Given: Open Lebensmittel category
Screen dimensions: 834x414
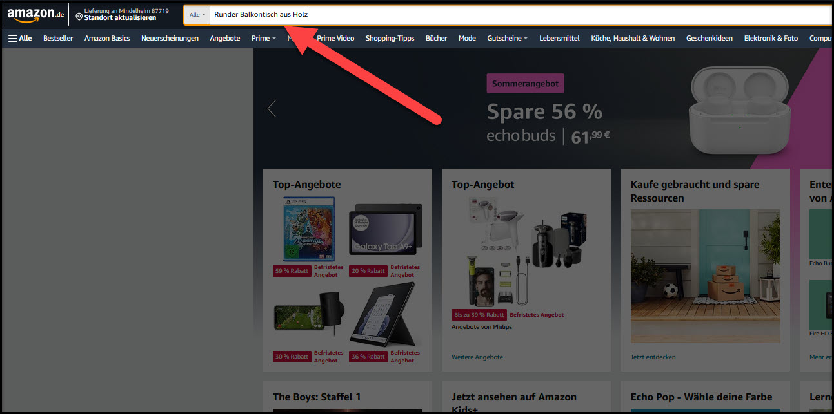Looking at the screenshot, I should tap(559, 38).
